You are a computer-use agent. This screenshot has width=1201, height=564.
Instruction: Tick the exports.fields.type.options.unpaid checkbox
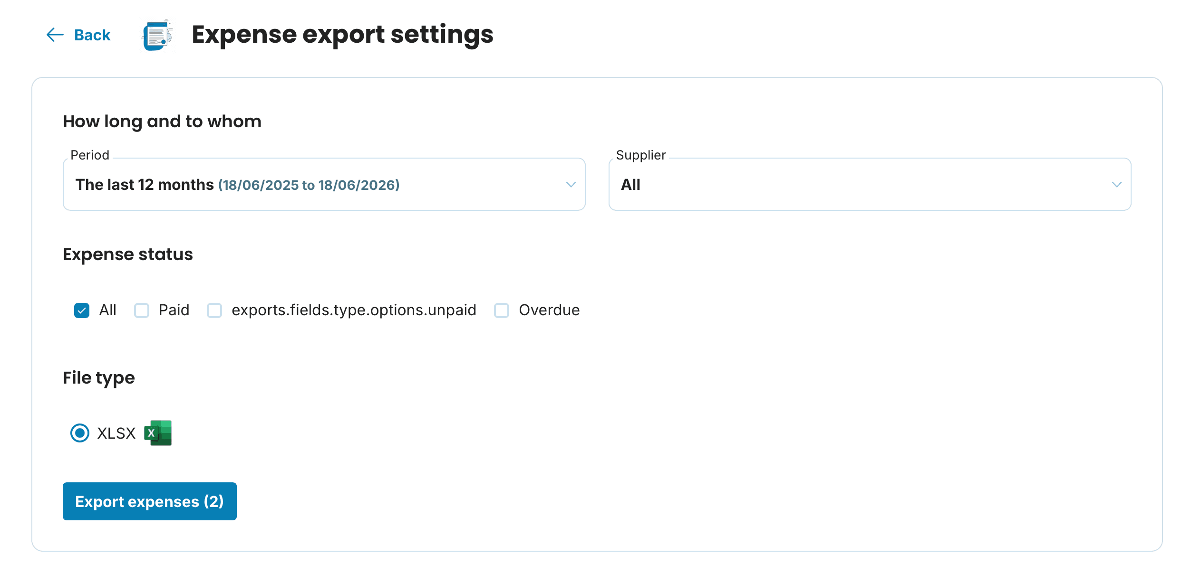click(214, 310)
